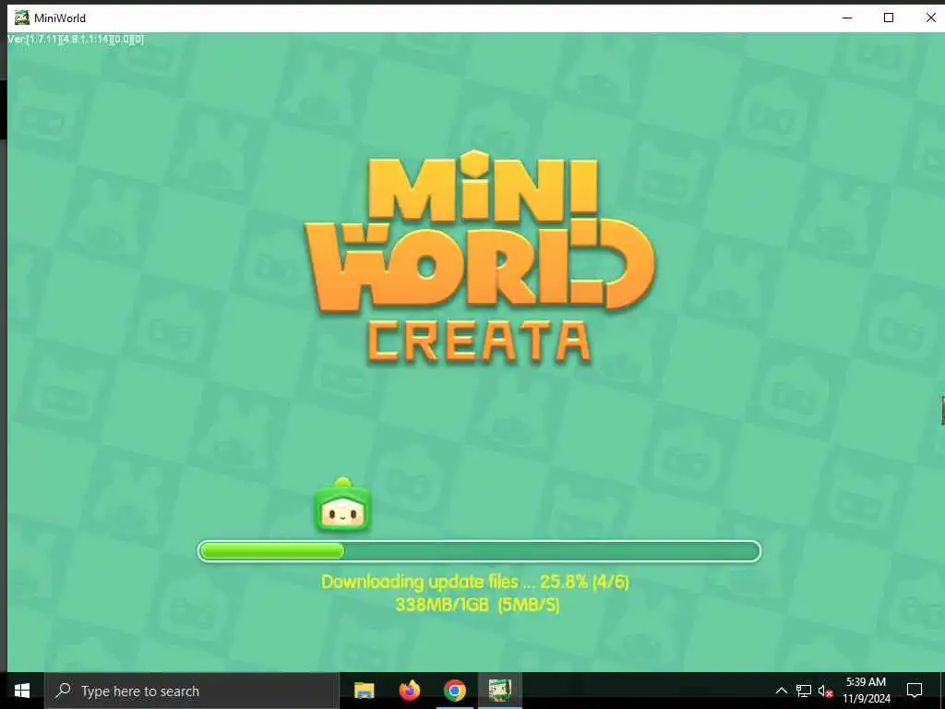This screenshot has height=709, width=945.
Task: Click the version string at top left
Action: click(x=76, y=39)
